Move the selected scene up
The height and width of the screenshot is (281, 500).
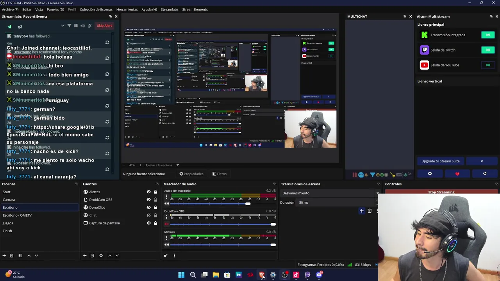click(29, 255)
